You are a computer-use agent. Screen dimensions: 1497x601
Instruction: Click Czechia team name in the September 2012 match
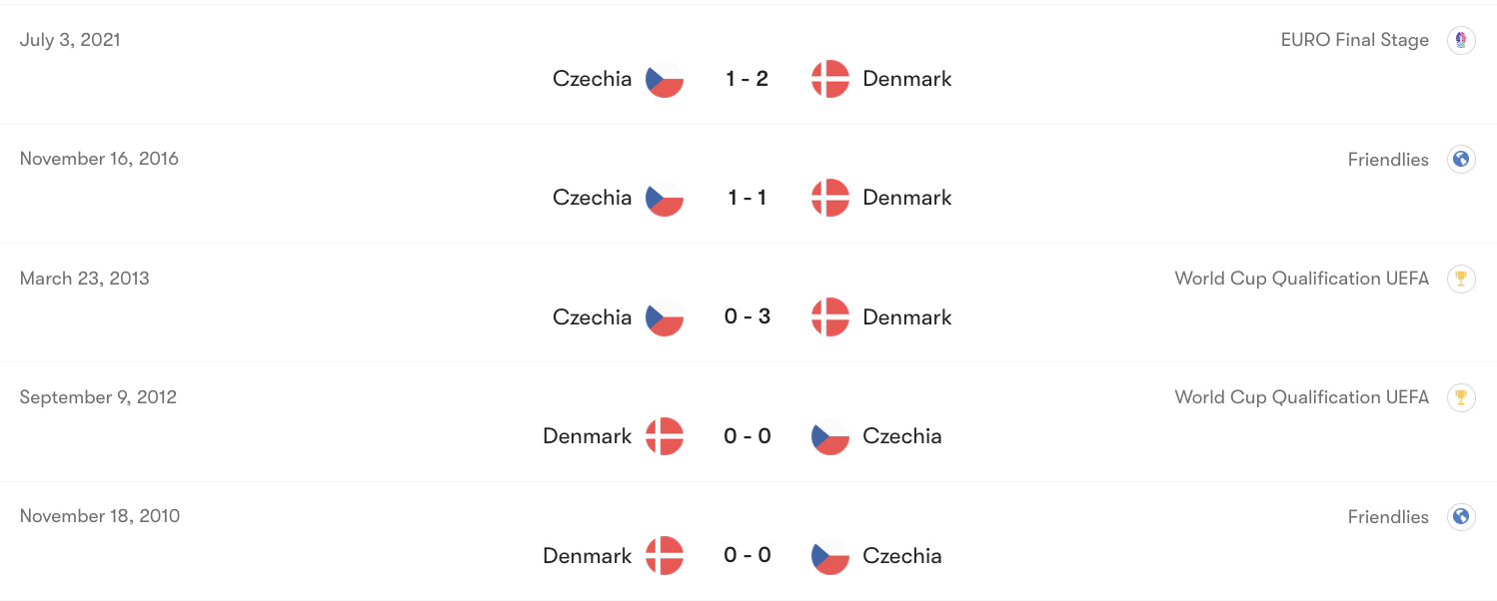click(x=901, y=436)
